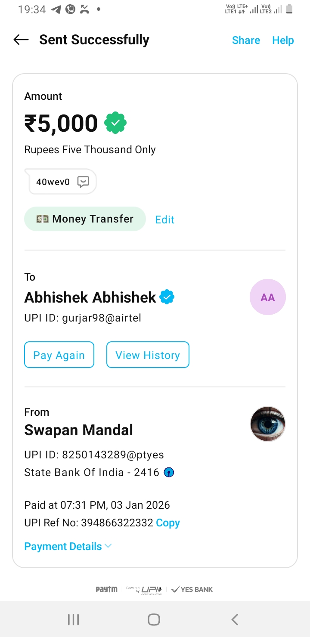The height and width of the screenshot is (637, 310).
Task: Tap the green payment success checkmark badge
Action: pyautogui.click(x=115, y=123)
